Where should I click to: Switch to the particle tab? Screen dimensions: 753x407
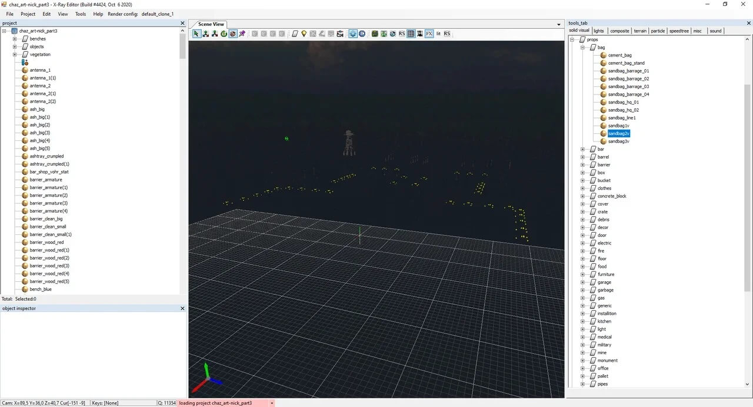point(658,31)
